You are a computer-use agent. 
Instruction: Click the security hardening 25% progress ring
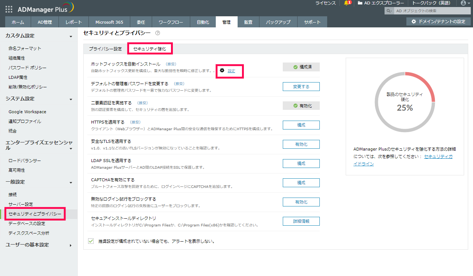[x=405, y=102]
